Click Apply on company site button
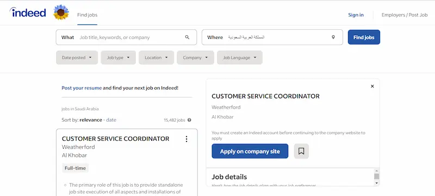The width and height of the screenshot is (435, 196). click(250, 151)
